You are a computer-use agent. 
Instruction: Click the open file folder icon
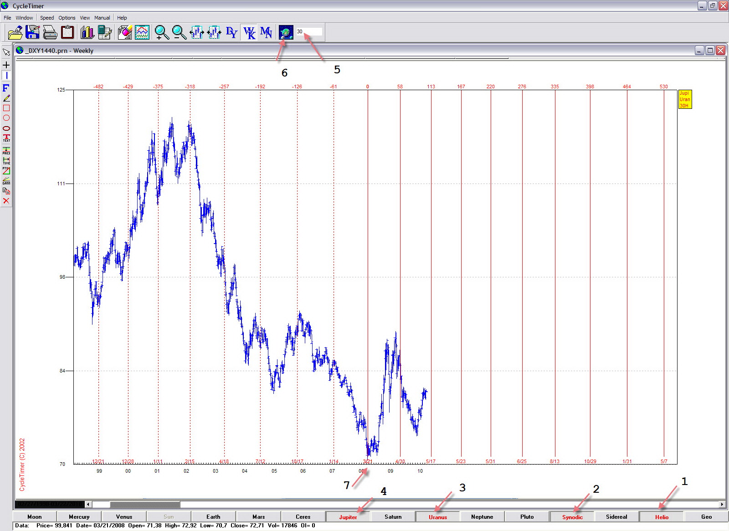[15, 32]
